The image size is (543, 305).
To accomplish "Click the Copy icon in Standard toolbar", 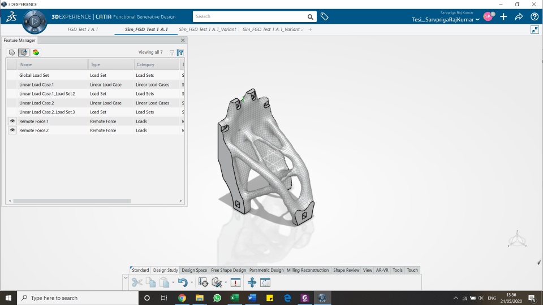I will pyautogui.click(x=150, y=282).
